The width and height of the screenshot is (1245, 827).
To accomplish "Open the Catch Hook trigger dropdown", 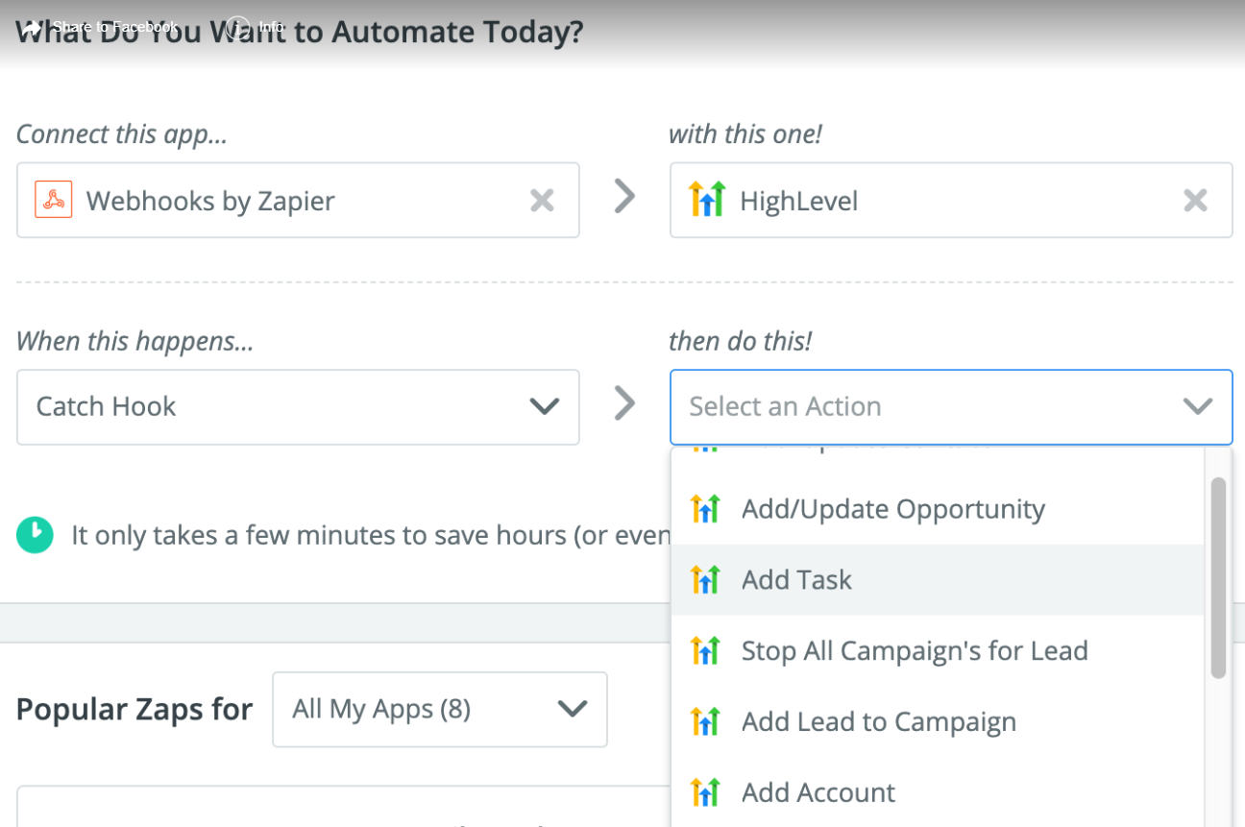I will click(298, 406).
